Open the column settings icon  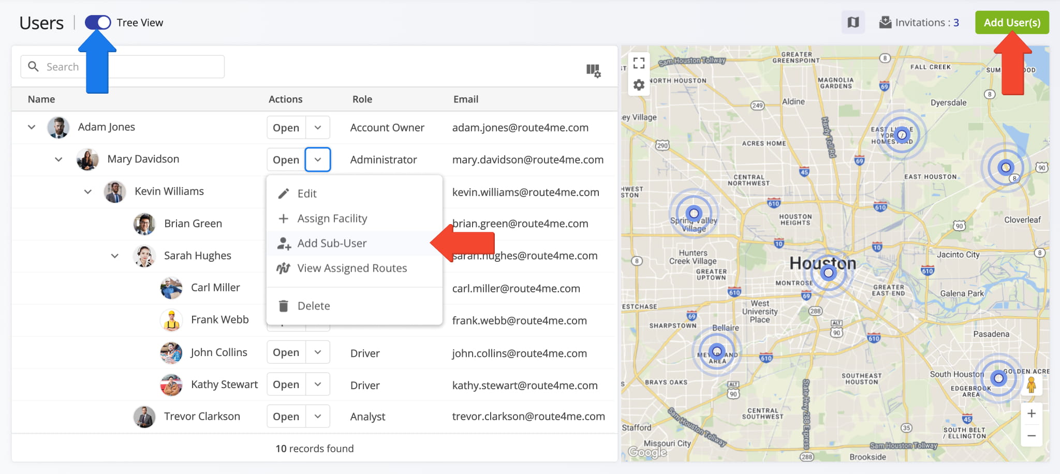pos(593,70)
